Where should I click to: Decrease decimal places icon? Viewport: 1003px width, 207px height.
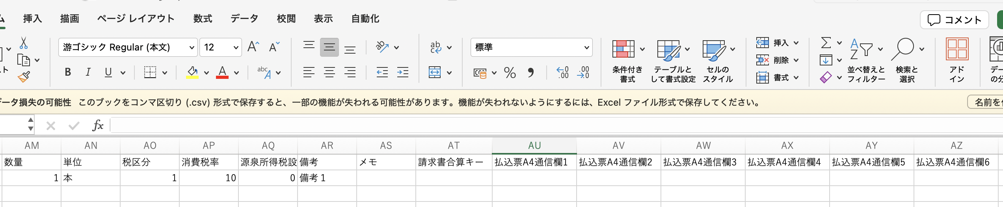pyautogui.click(x=583, y=73)
